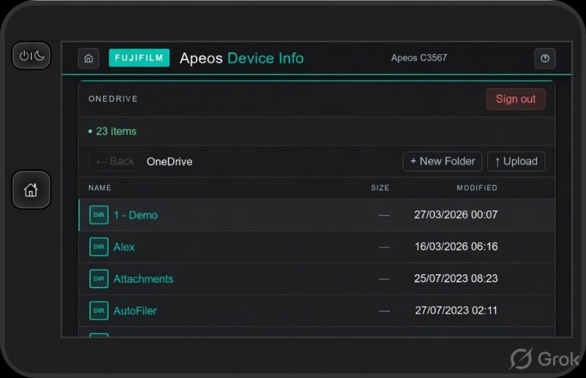Click the size dash in Alex row
Viewport: 586px width, 378px height.
[384, 247]
